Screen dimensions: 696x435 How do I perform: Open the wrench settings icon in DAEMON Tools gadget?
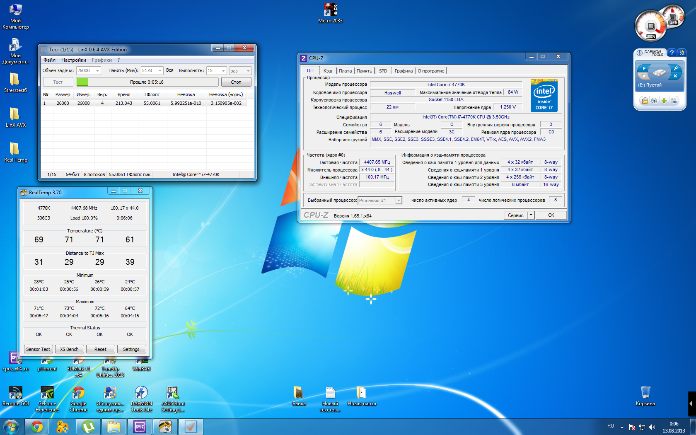pos(675,68)
